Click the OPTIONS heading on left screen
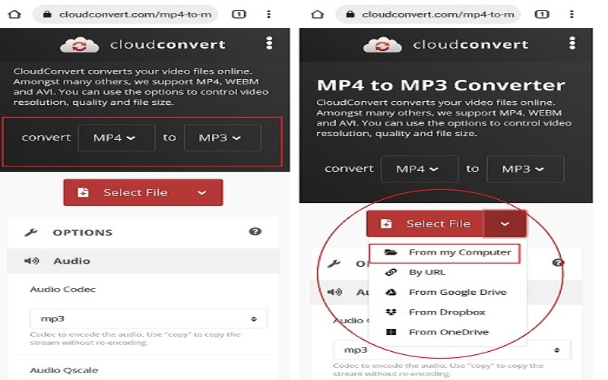The image size is (608, 380). pos(83,233)
